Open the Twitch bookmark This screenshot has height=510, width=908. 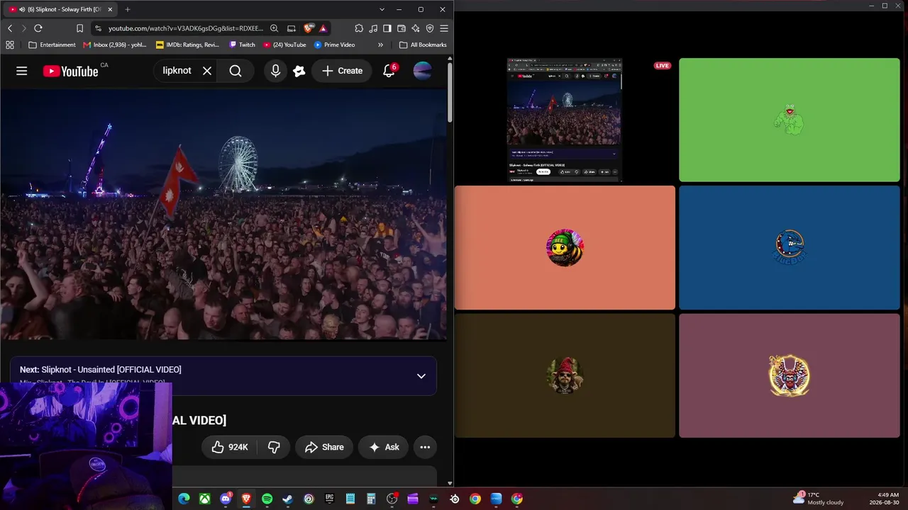point(242,45)
